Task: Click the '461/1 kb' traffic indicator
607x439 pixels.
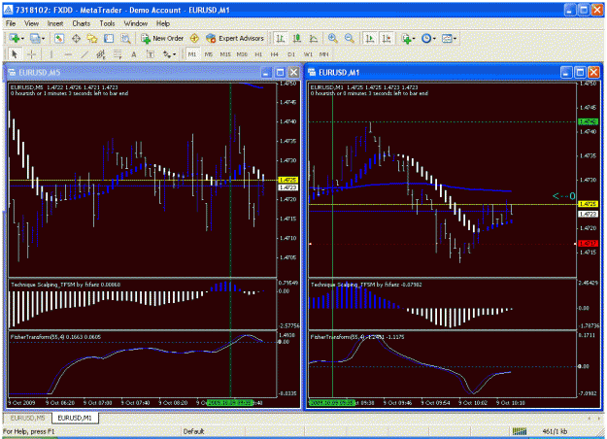Action: coord(555,431)
